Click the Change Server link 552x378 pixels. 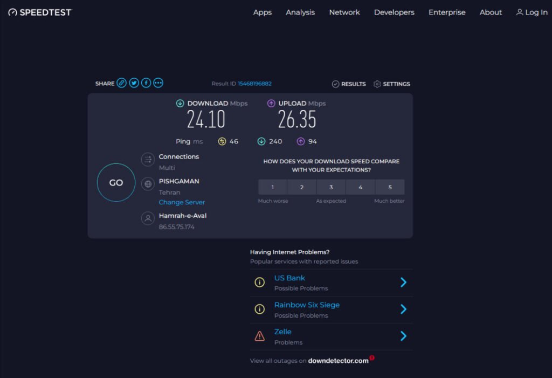(x=182, y=202)
